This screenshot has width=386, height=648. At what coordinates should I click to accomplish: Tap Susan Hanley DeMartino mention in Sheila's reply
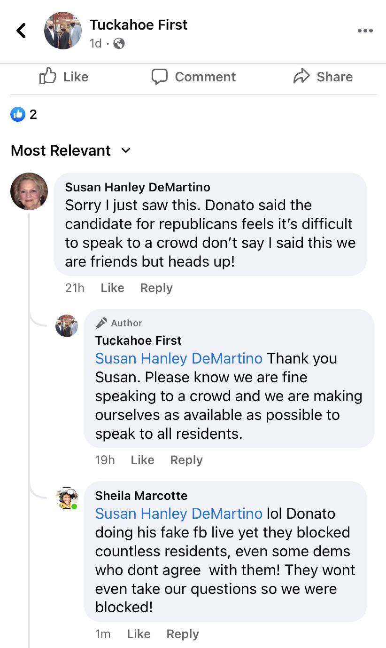point(178,514)
